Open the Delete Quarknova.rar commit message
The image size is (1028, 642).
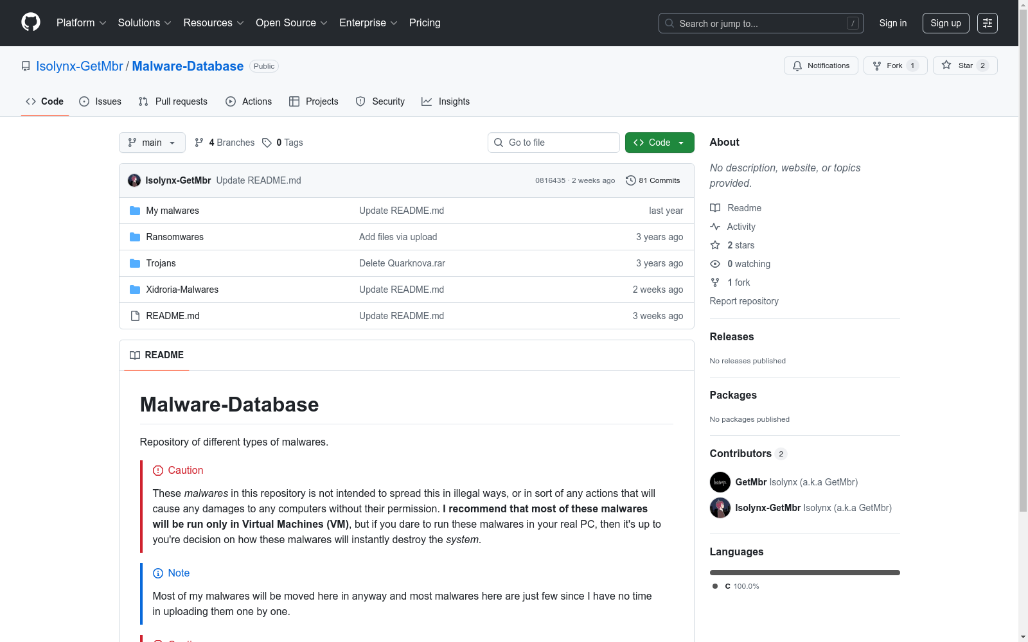(x=402, y=263)
